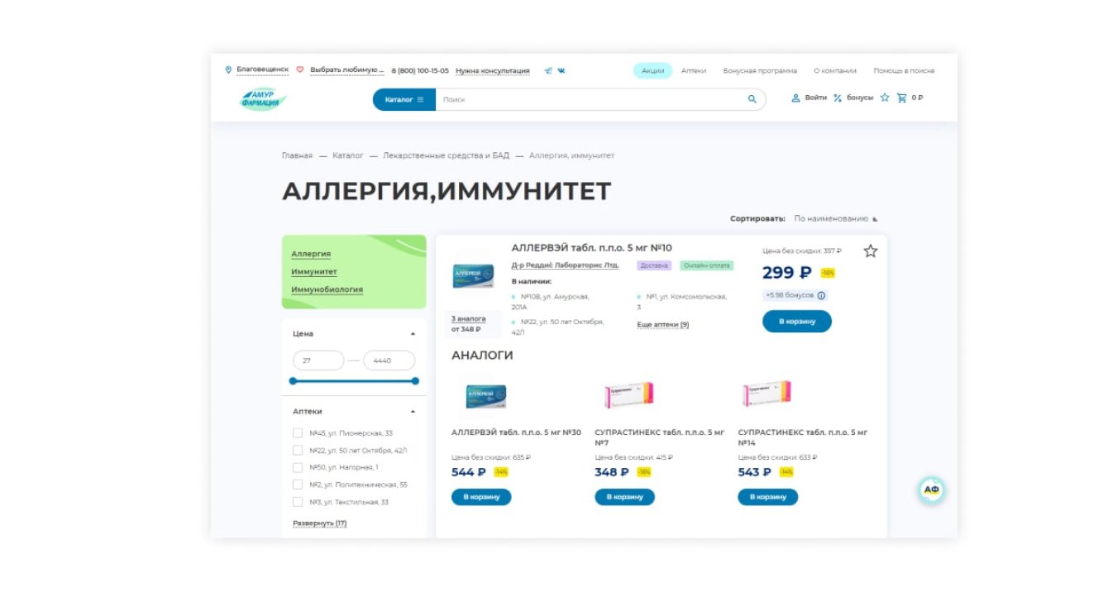Click the maximum price field showing 4440
Viewport: 1108px width, 607px height.
[x=389, y=361]
